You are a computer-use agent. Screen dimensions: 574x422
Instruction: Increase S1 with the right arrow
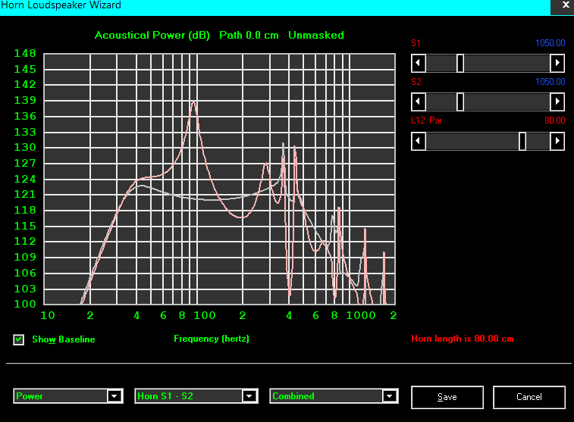pyautogui.click(x=557, y=64)
